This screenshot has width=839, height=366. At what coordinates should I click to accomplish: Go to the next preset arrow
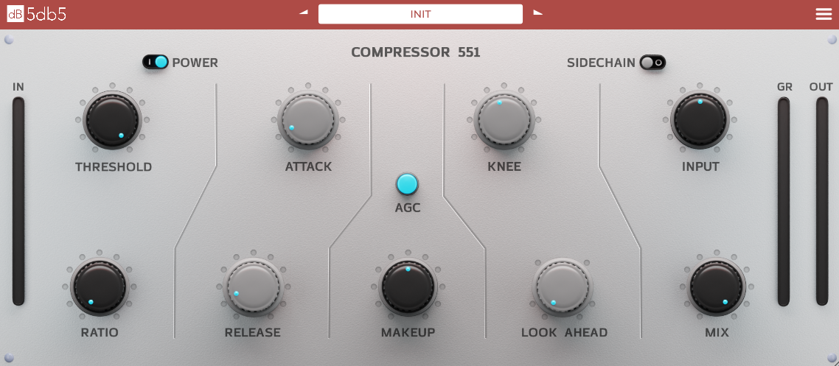coord(537,13)
